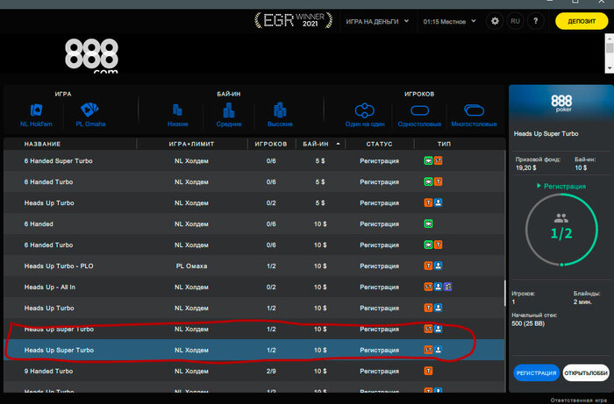Click the 19,20 $ prize fund value
The height and width of the screenshot is (404, 614).
[526, 167]
